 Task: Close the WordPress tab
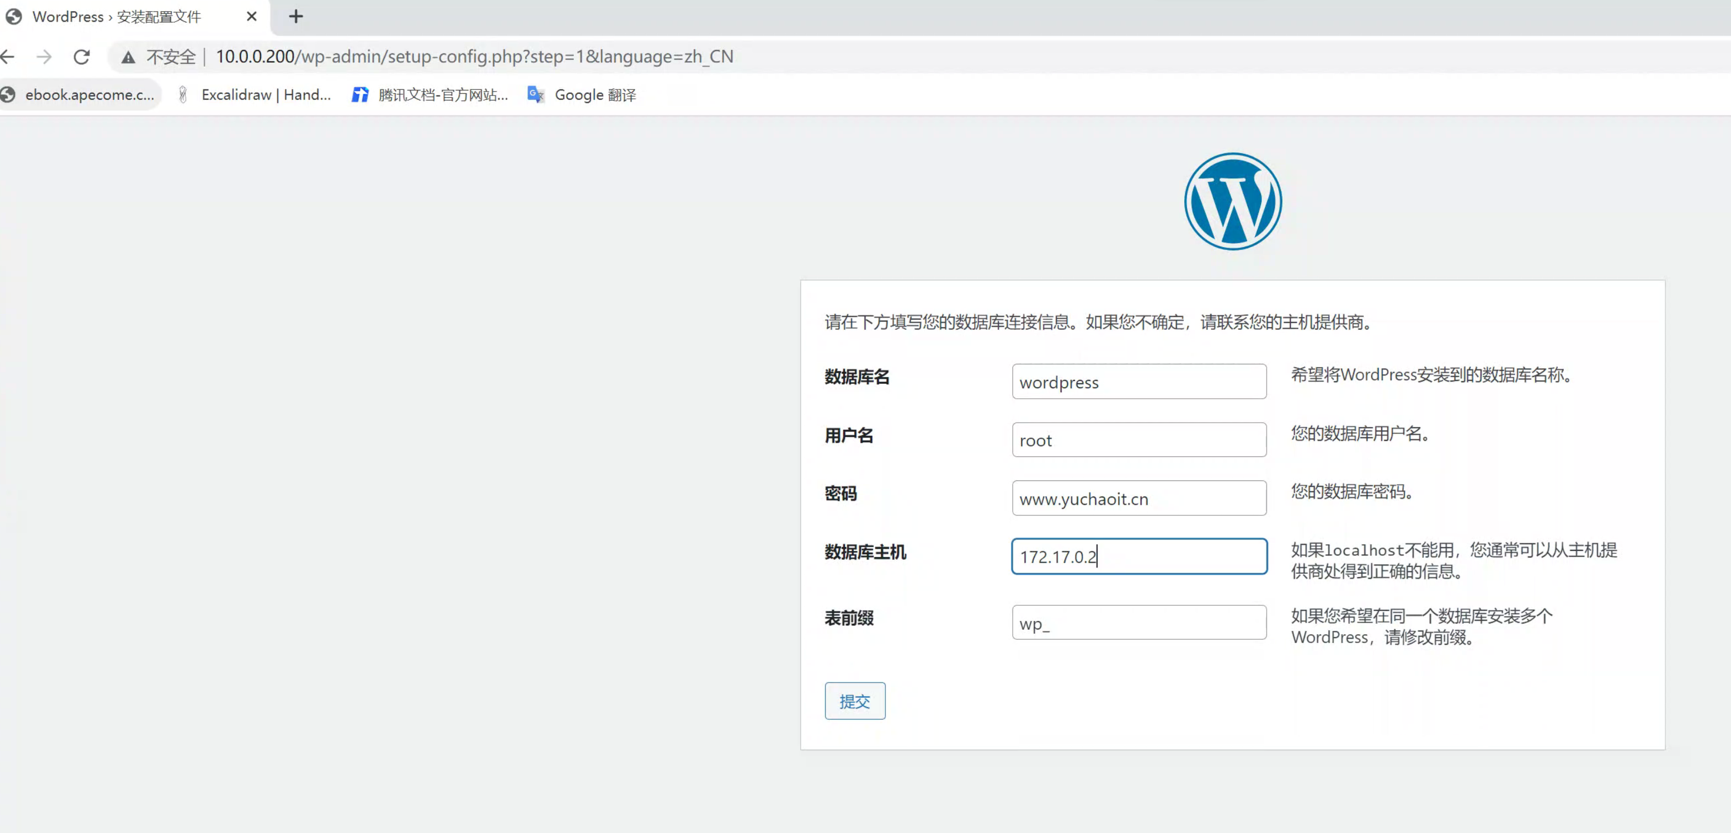click(x=251, y=16)
